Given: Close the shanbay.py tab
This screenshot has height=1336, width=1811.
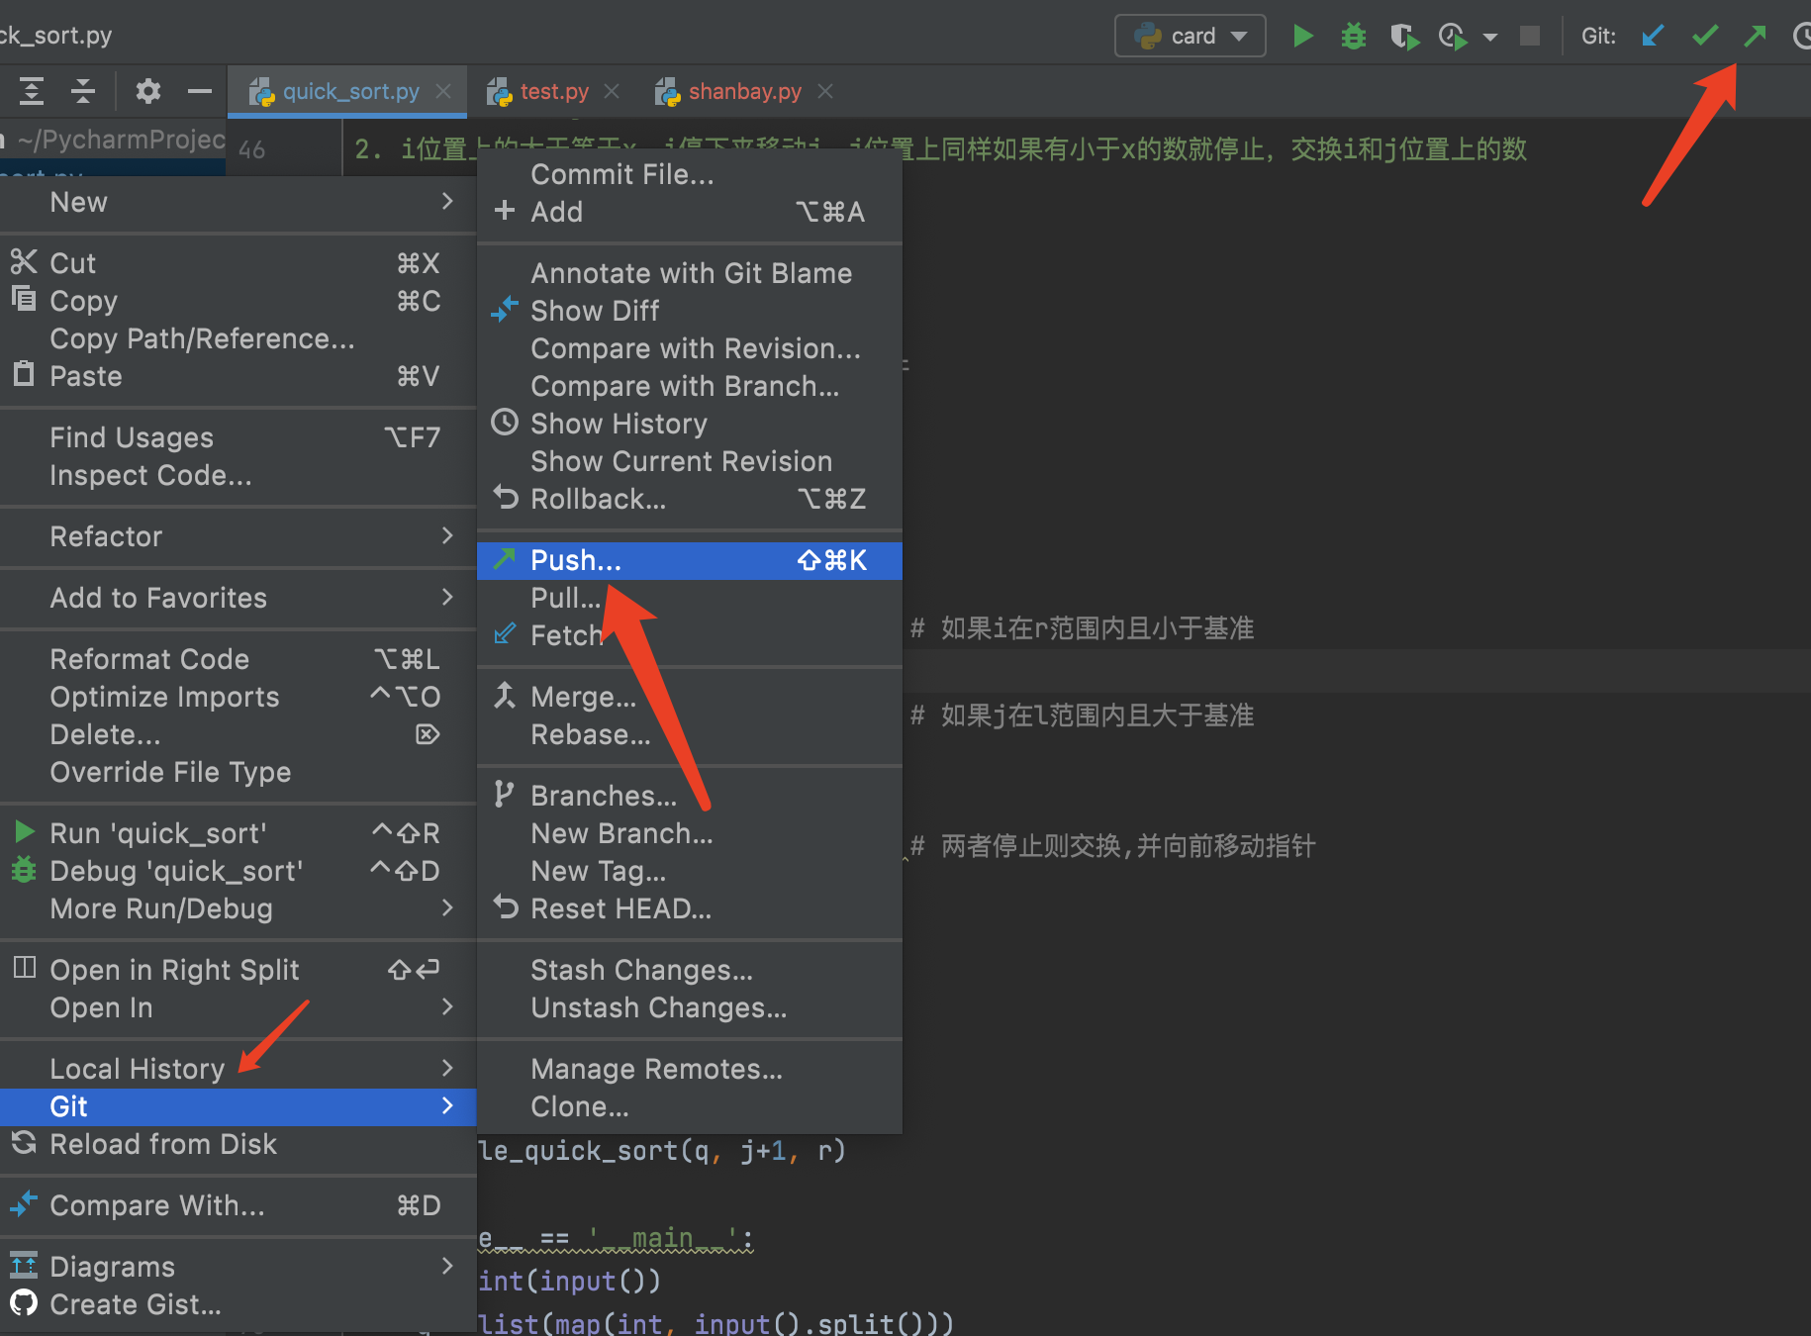Looking at the screenshot, I should pos(825,92).
